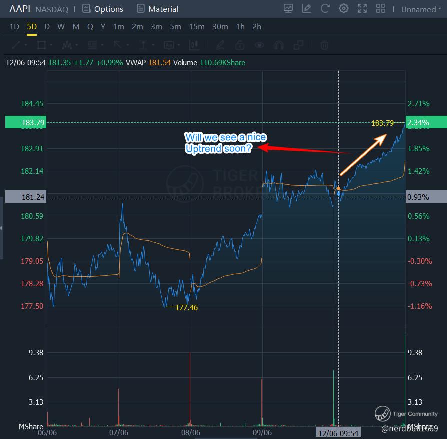Select the 3m interval

point(156,27)
